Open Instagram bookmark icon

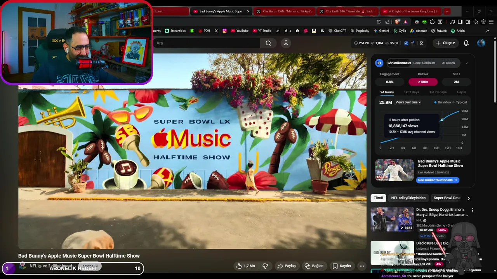coord(224,31)
